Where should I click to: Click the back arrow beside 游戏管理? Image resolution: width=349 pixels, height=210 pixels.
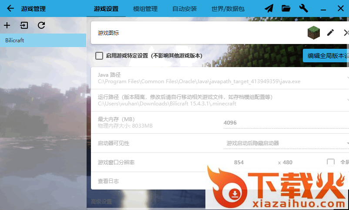[x=10, y=9]
